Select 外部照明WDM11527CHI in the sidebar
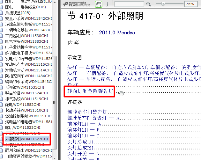The image size is (201, 160). coord(26,139)
